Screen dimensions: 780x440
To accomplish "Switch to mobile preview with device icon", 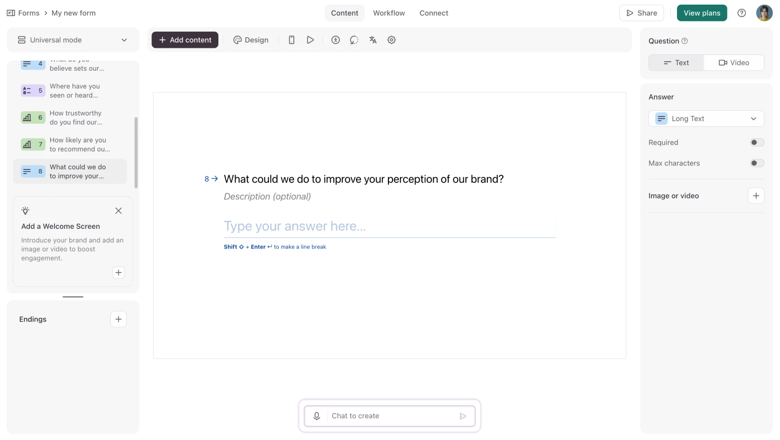I will point(292,40).
